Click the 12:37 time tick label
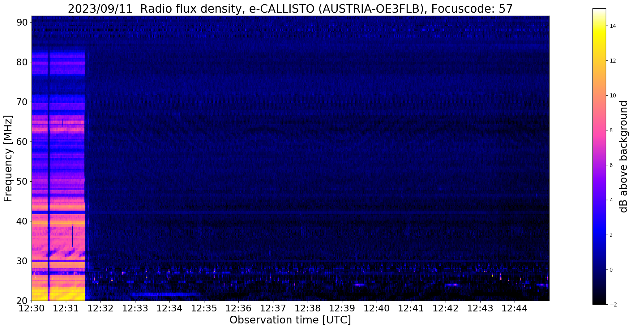633x329 pixels. click(273, 308)
